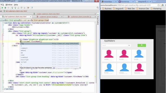This screenshot has height=93, width=166.
Task: Open the Business bookmarks folder
Action: tap(107, 9)
